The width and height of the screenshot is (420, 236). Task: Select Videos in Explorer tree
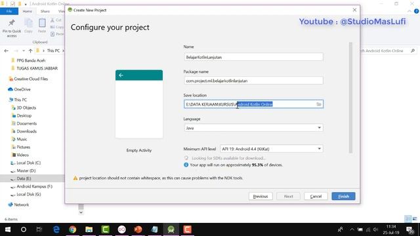[22, 155]
